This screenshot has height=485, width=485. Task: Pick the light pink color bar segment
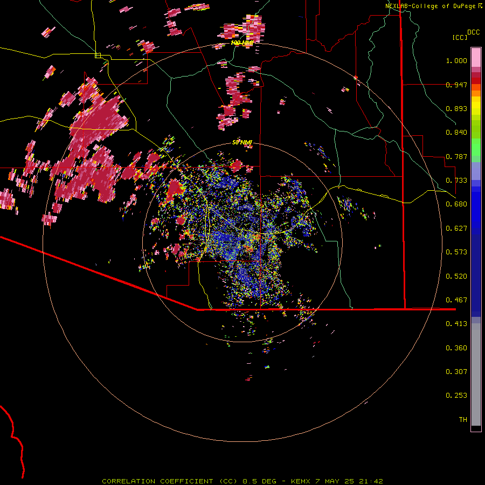click(x=476, y=57)
